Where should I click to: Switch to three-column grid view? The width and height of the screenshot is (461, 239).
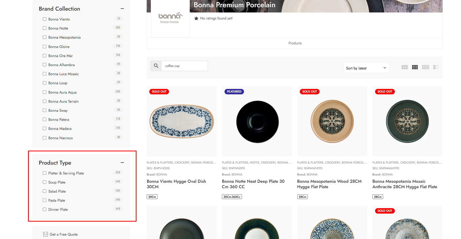[x=404, y=67]
